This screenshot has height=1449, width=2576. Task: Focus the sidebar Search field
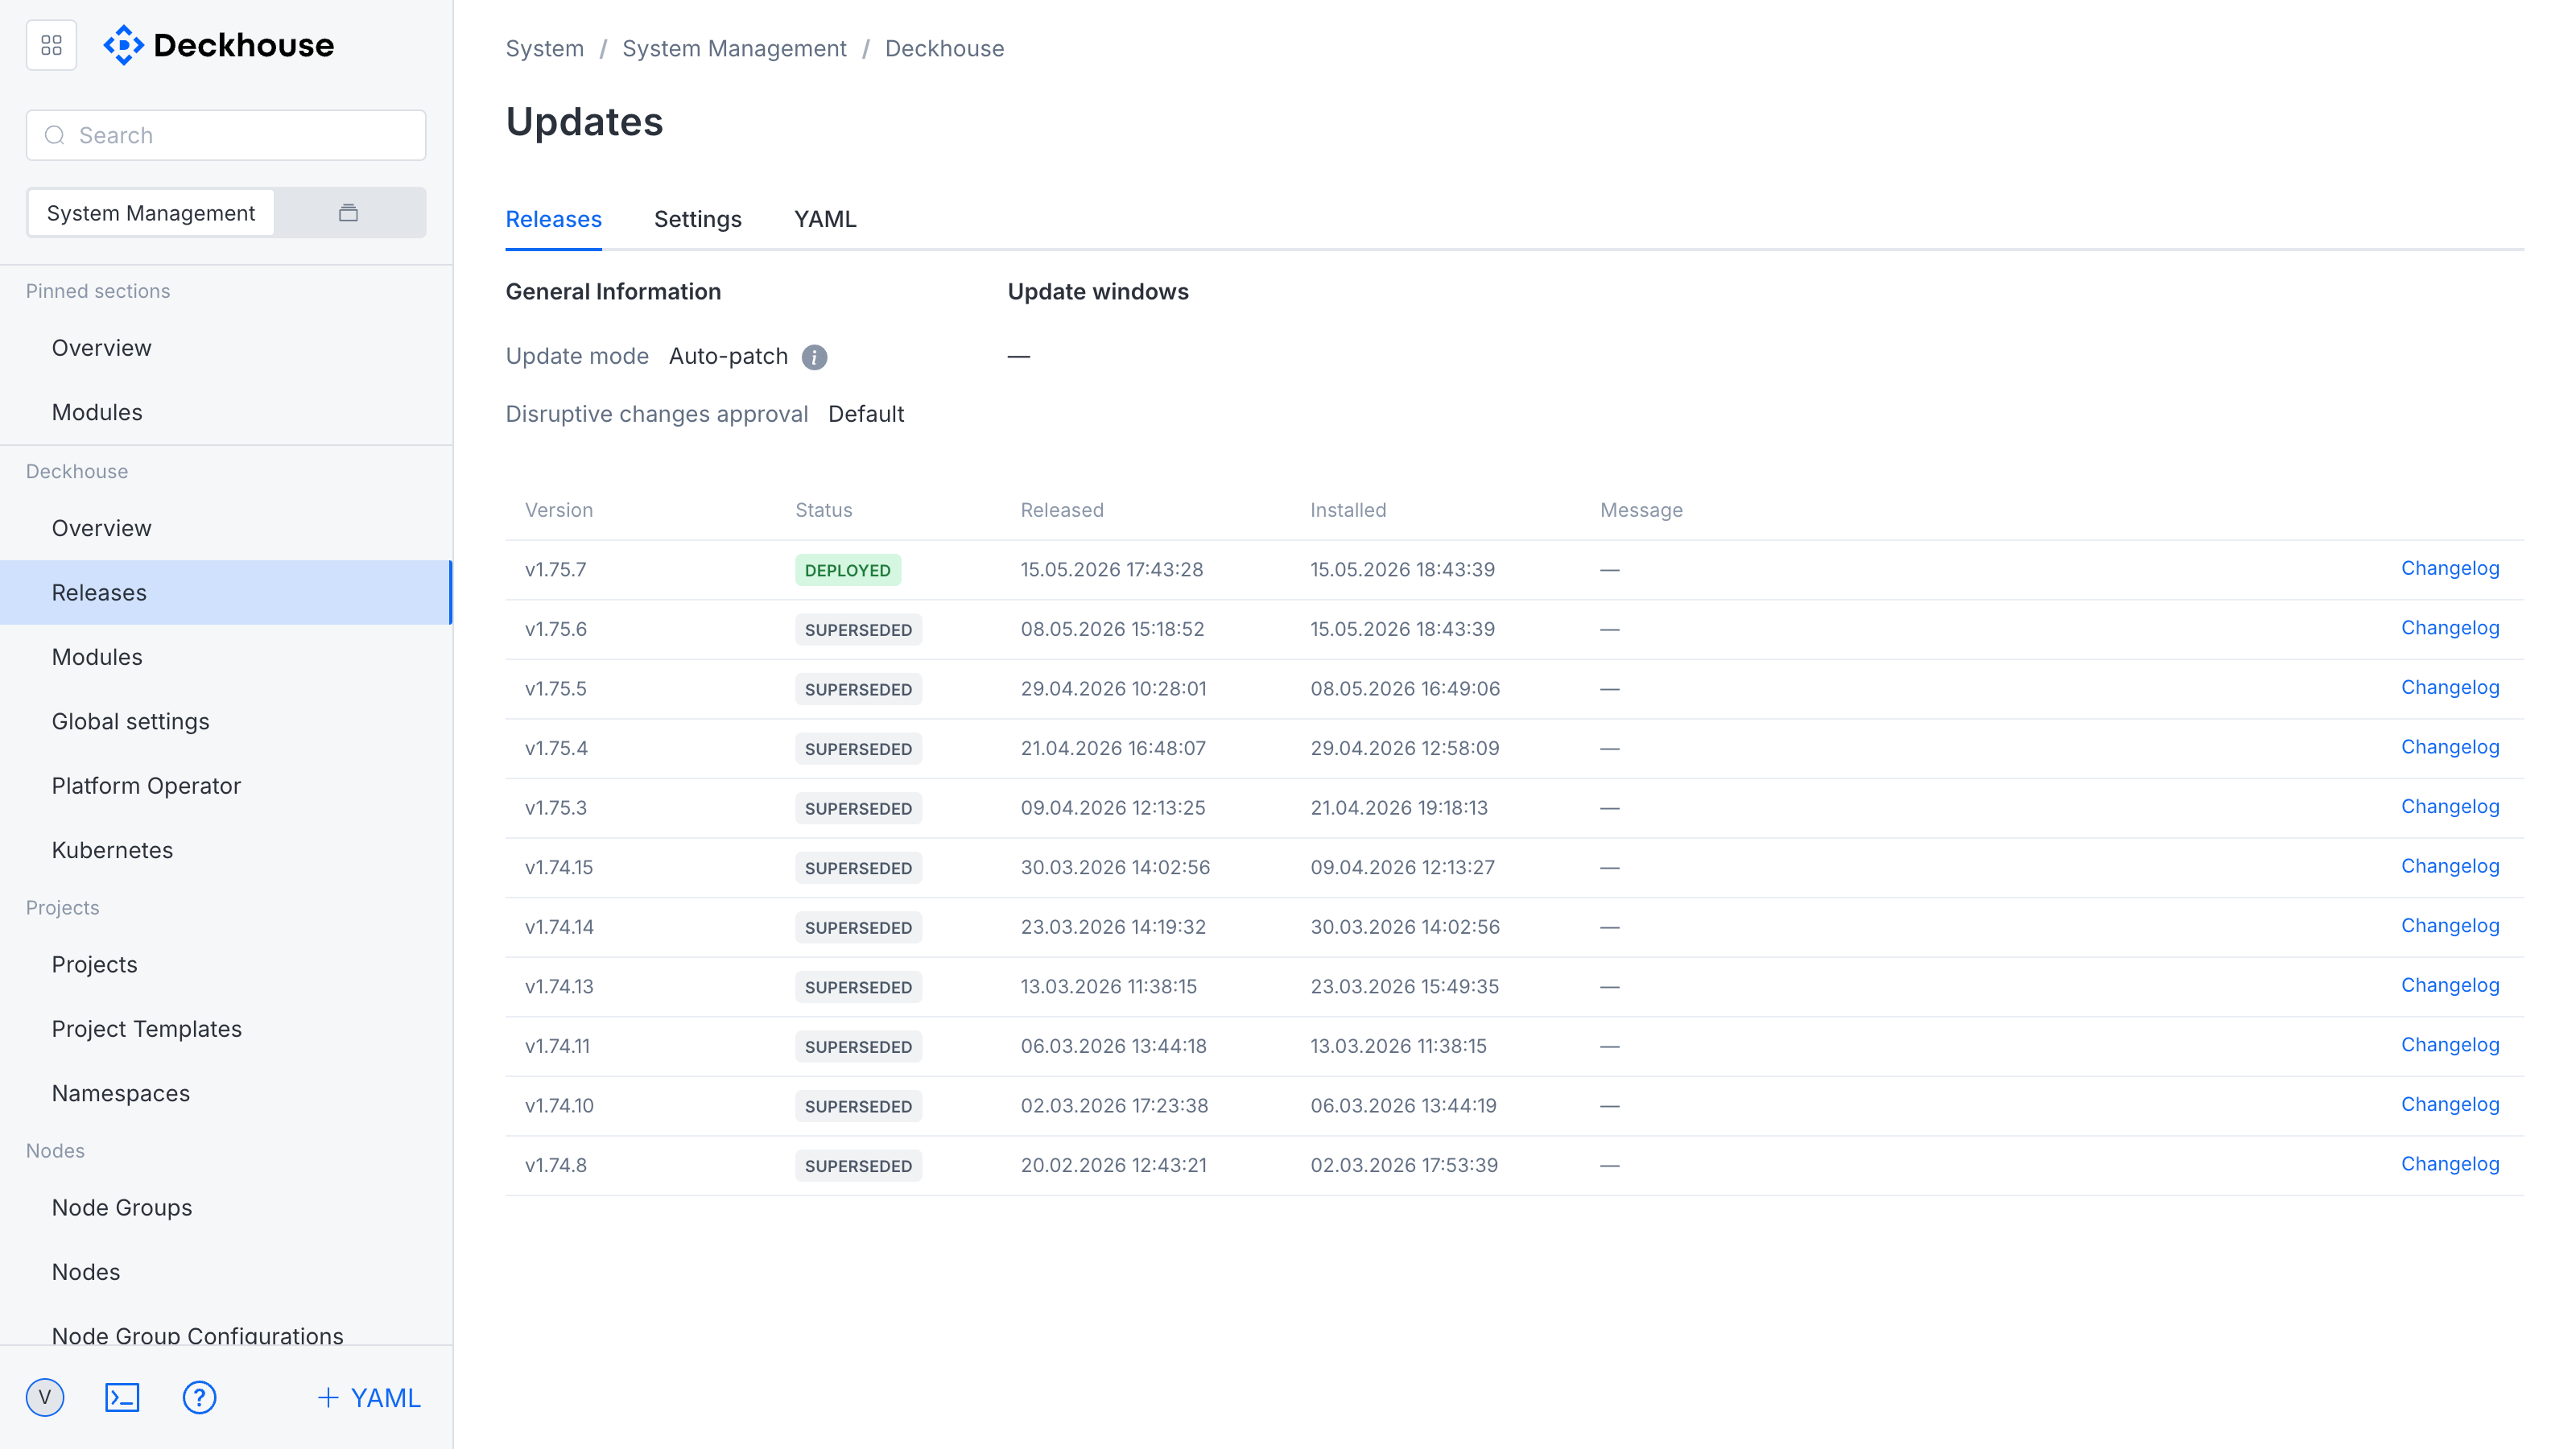point(226,135)
